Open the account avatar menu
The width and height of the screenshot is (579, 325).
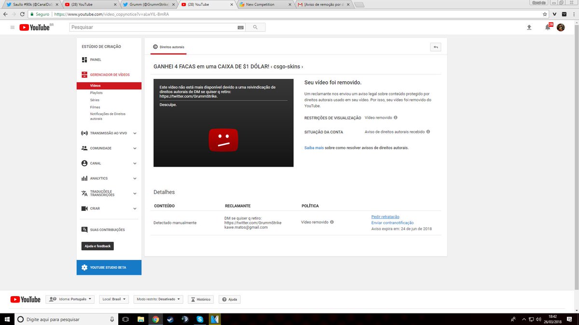(561, 27)
